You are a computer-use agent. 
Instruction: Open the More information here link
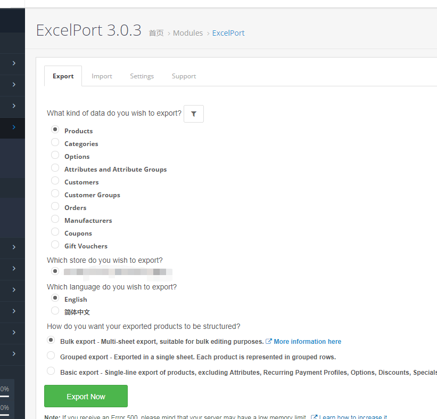(x=308, y=341)
